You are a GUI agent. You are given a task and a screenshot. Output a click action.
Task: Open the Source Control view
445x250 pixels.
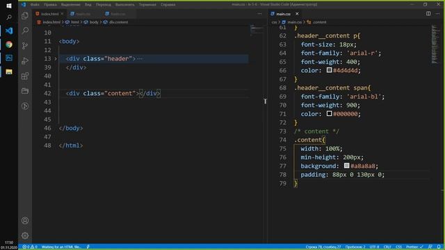[25, 45]
